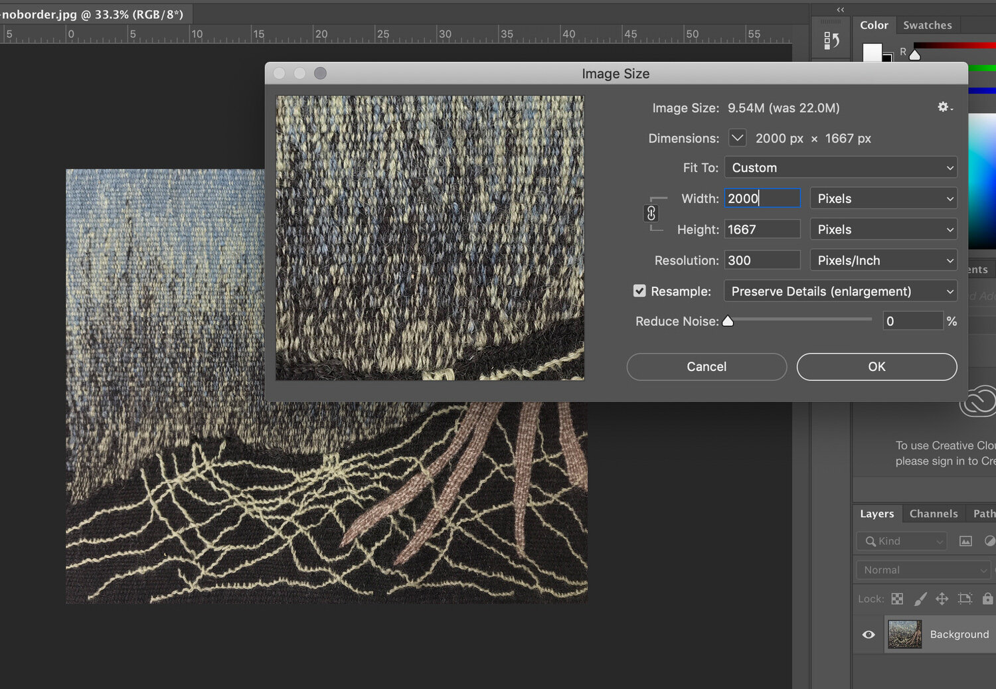Click the OK button
Screen dimensions: 996x689
(876, 366)
